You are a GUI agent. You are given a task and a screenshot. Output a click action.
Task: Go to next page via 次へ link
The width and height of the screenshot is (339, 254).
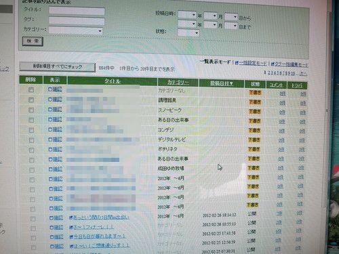pos(303,73)
